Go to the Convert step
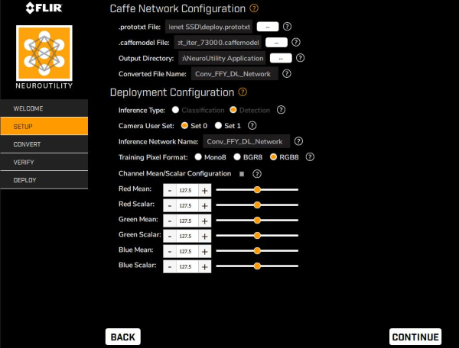 click(x=44, y=144)
